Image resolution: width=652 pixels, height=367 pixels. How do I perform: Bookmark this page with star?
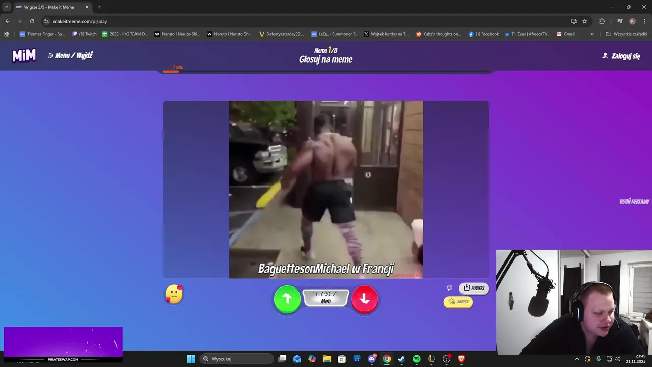pyautogui.click(x=585, y=21)
